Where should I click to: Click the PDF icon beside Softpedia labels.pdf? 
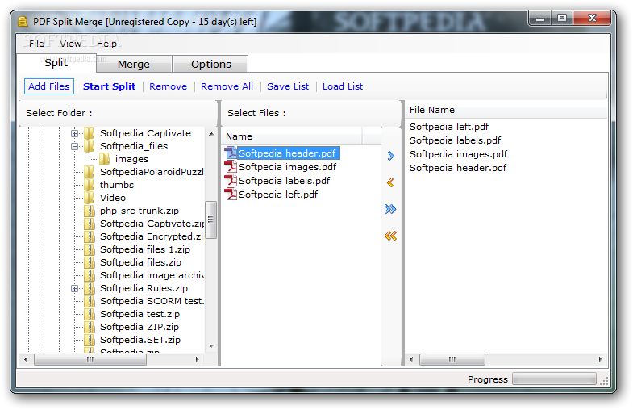pyautogui.click(x=231, y=180)
